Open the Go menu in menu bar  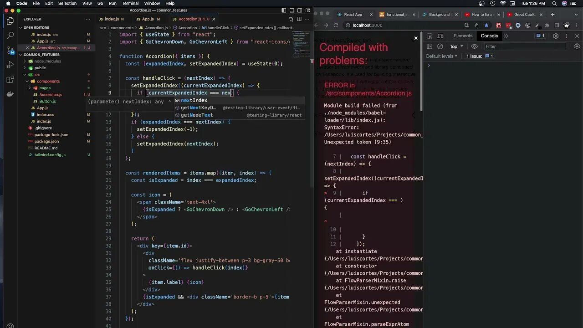(100, 3)
